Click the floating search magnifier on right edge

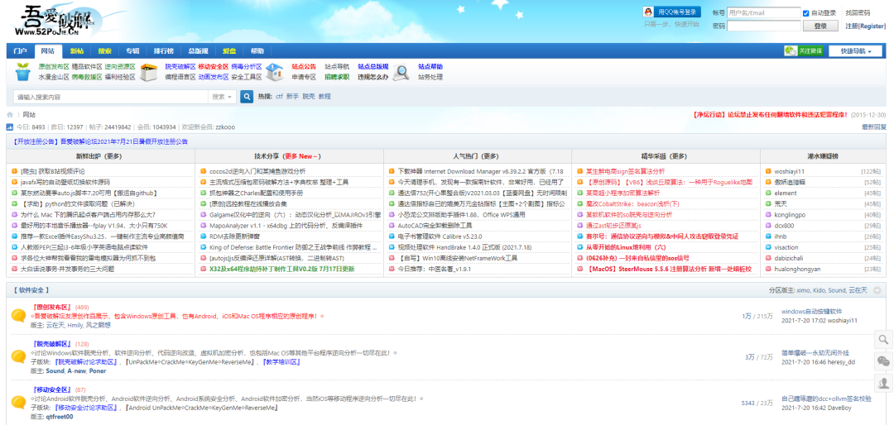coord(884,340)
